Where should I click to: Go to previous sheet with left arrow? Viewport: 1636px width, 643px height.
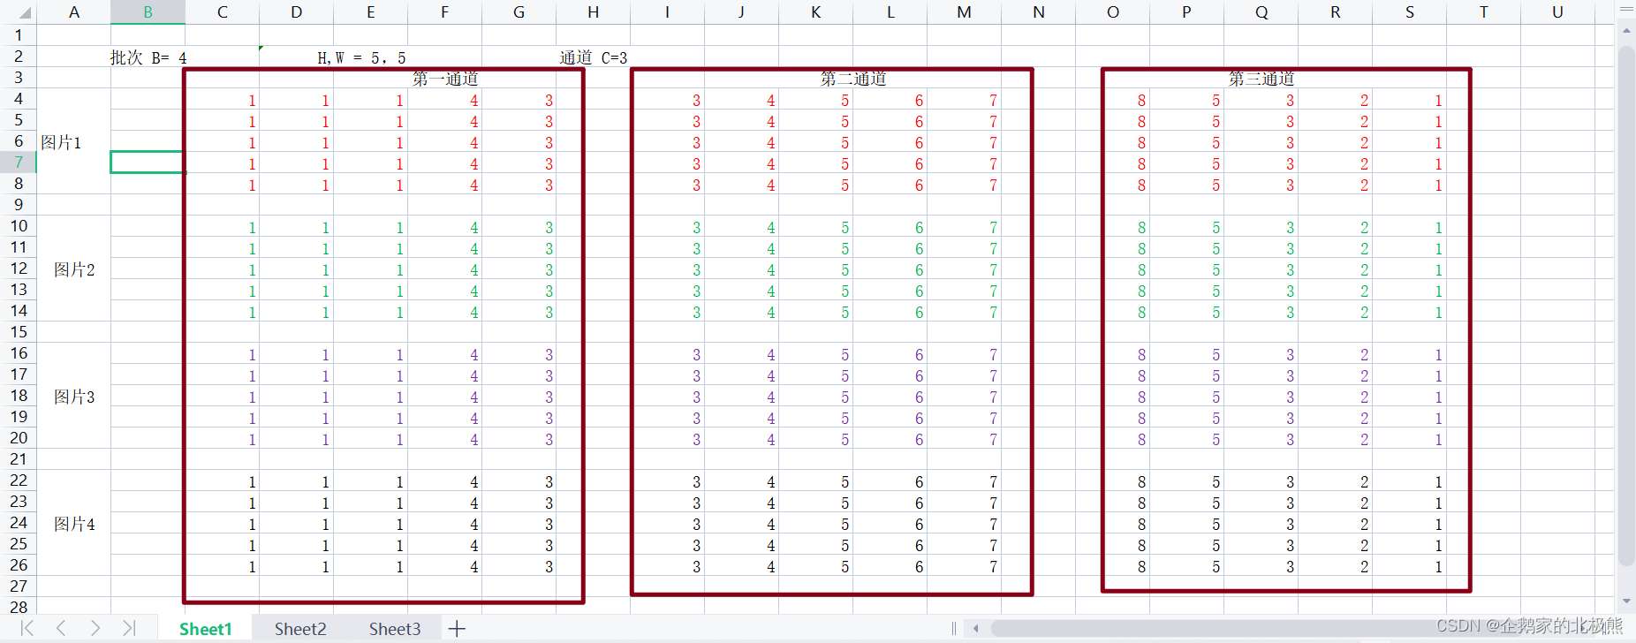point(61,628)
